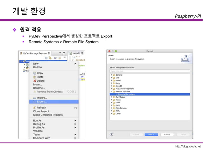Choose Move... in the context menu
This screenshot has height=152, width=203.
pos(54,85)
